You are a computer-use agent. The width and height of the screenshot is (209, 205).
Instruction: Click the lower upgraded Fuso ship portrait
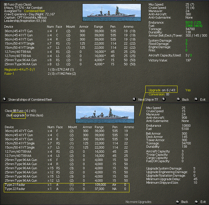[x=105, y=114]
